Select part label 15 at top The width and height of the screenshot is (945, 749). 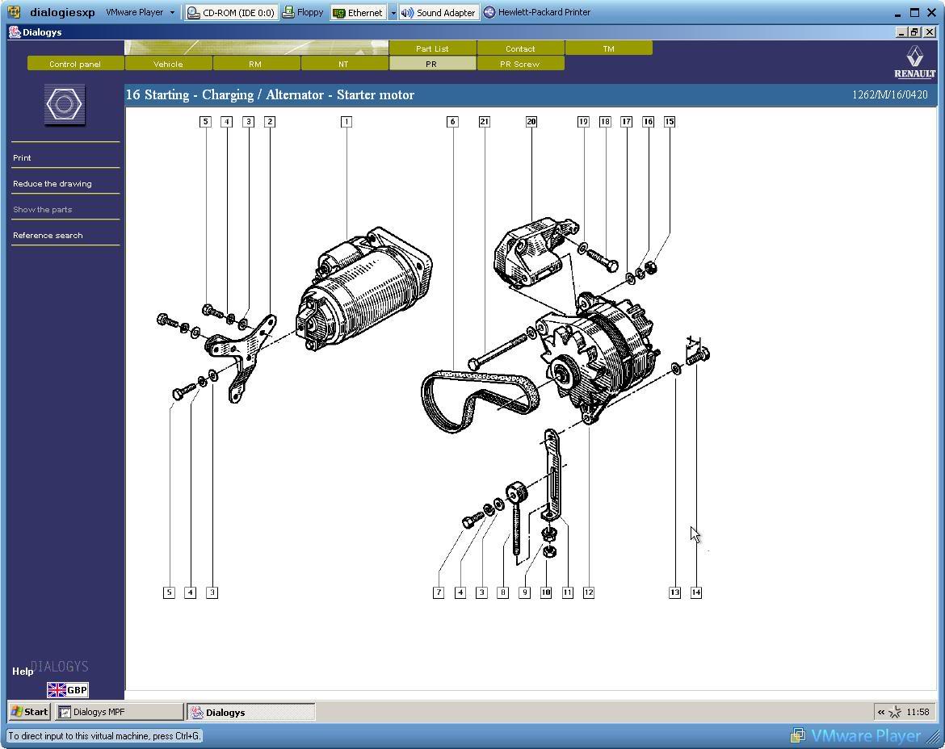670,122
